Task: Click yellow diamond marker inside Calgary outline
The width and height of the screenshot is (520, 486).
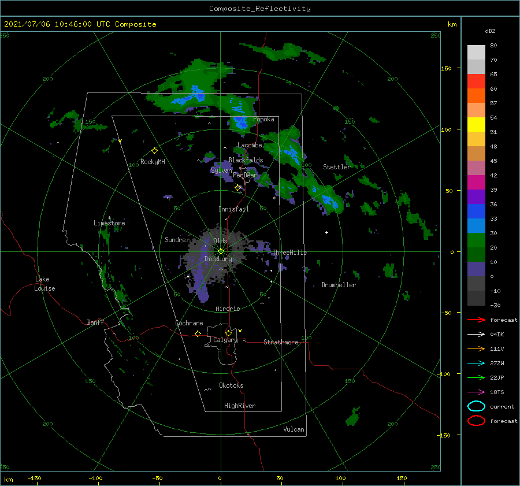Action: coord(228,333)
